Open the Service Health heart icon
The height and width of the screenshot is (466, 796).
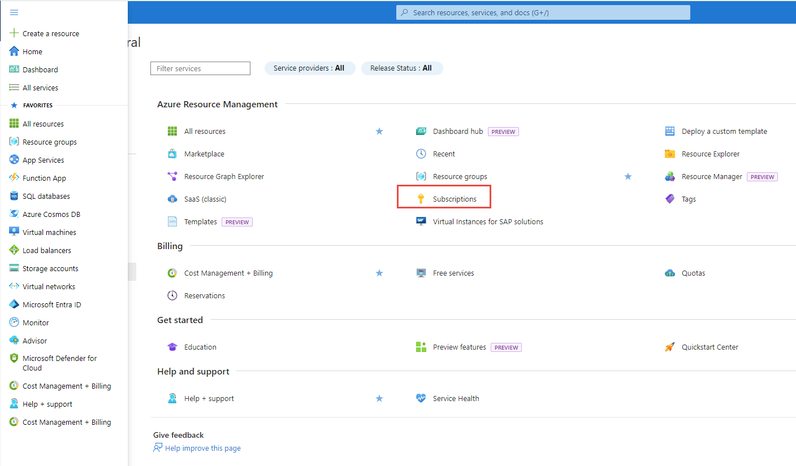tap(421, 398)
